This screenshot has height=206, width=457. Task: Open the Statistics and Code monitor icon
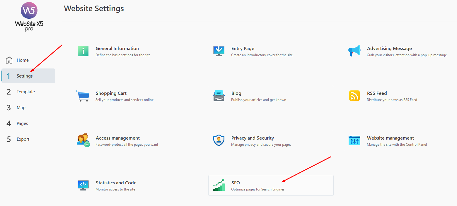coord(83,186)
